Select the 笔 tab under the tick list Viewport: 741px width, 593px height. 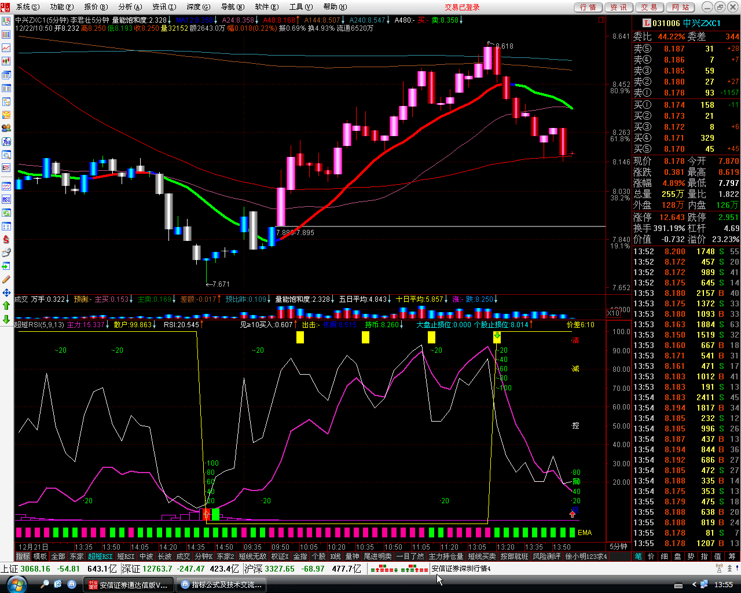(x=638, y=557)
